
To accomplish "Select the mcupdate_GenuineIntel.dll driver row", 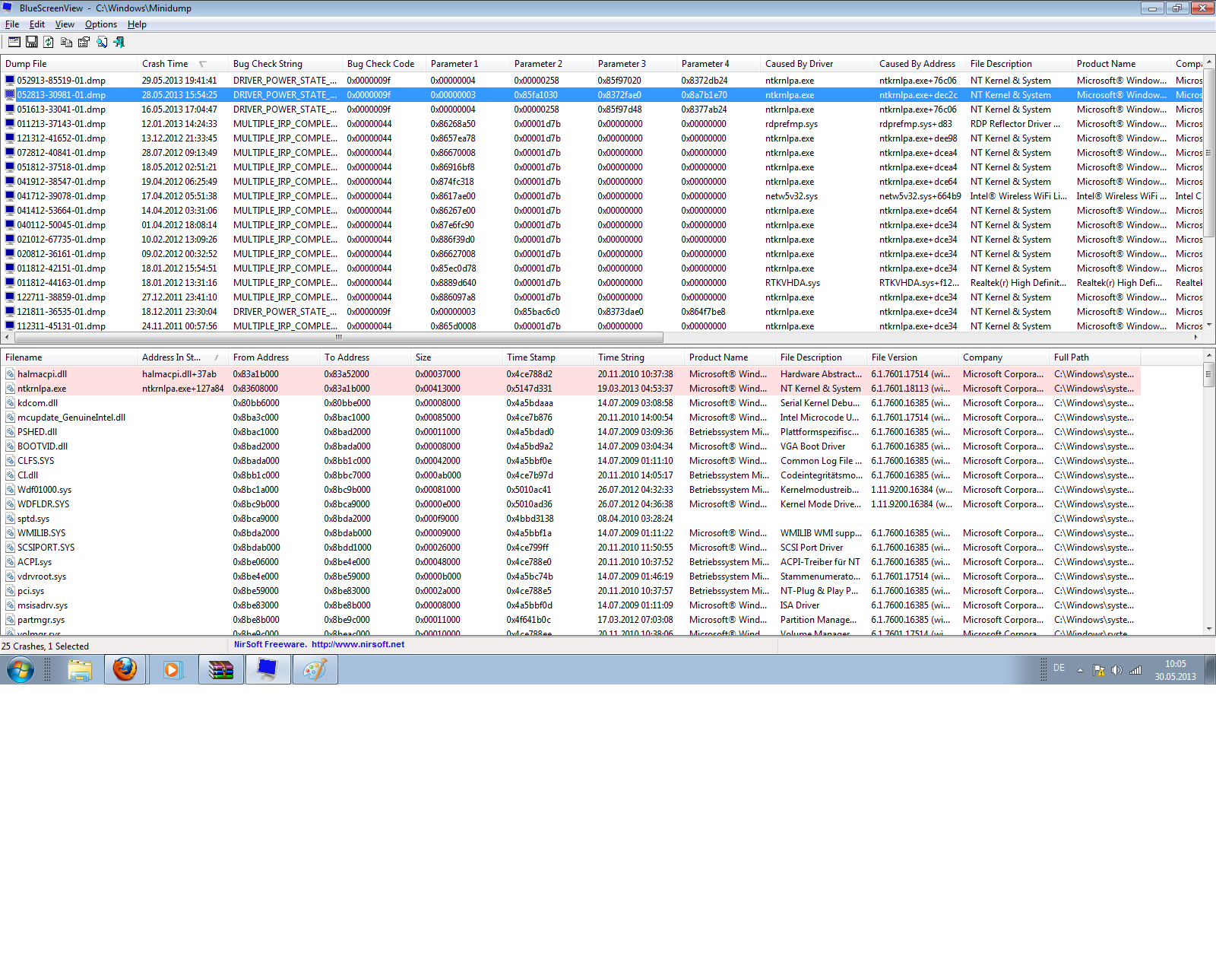I will tap(572, 417).
